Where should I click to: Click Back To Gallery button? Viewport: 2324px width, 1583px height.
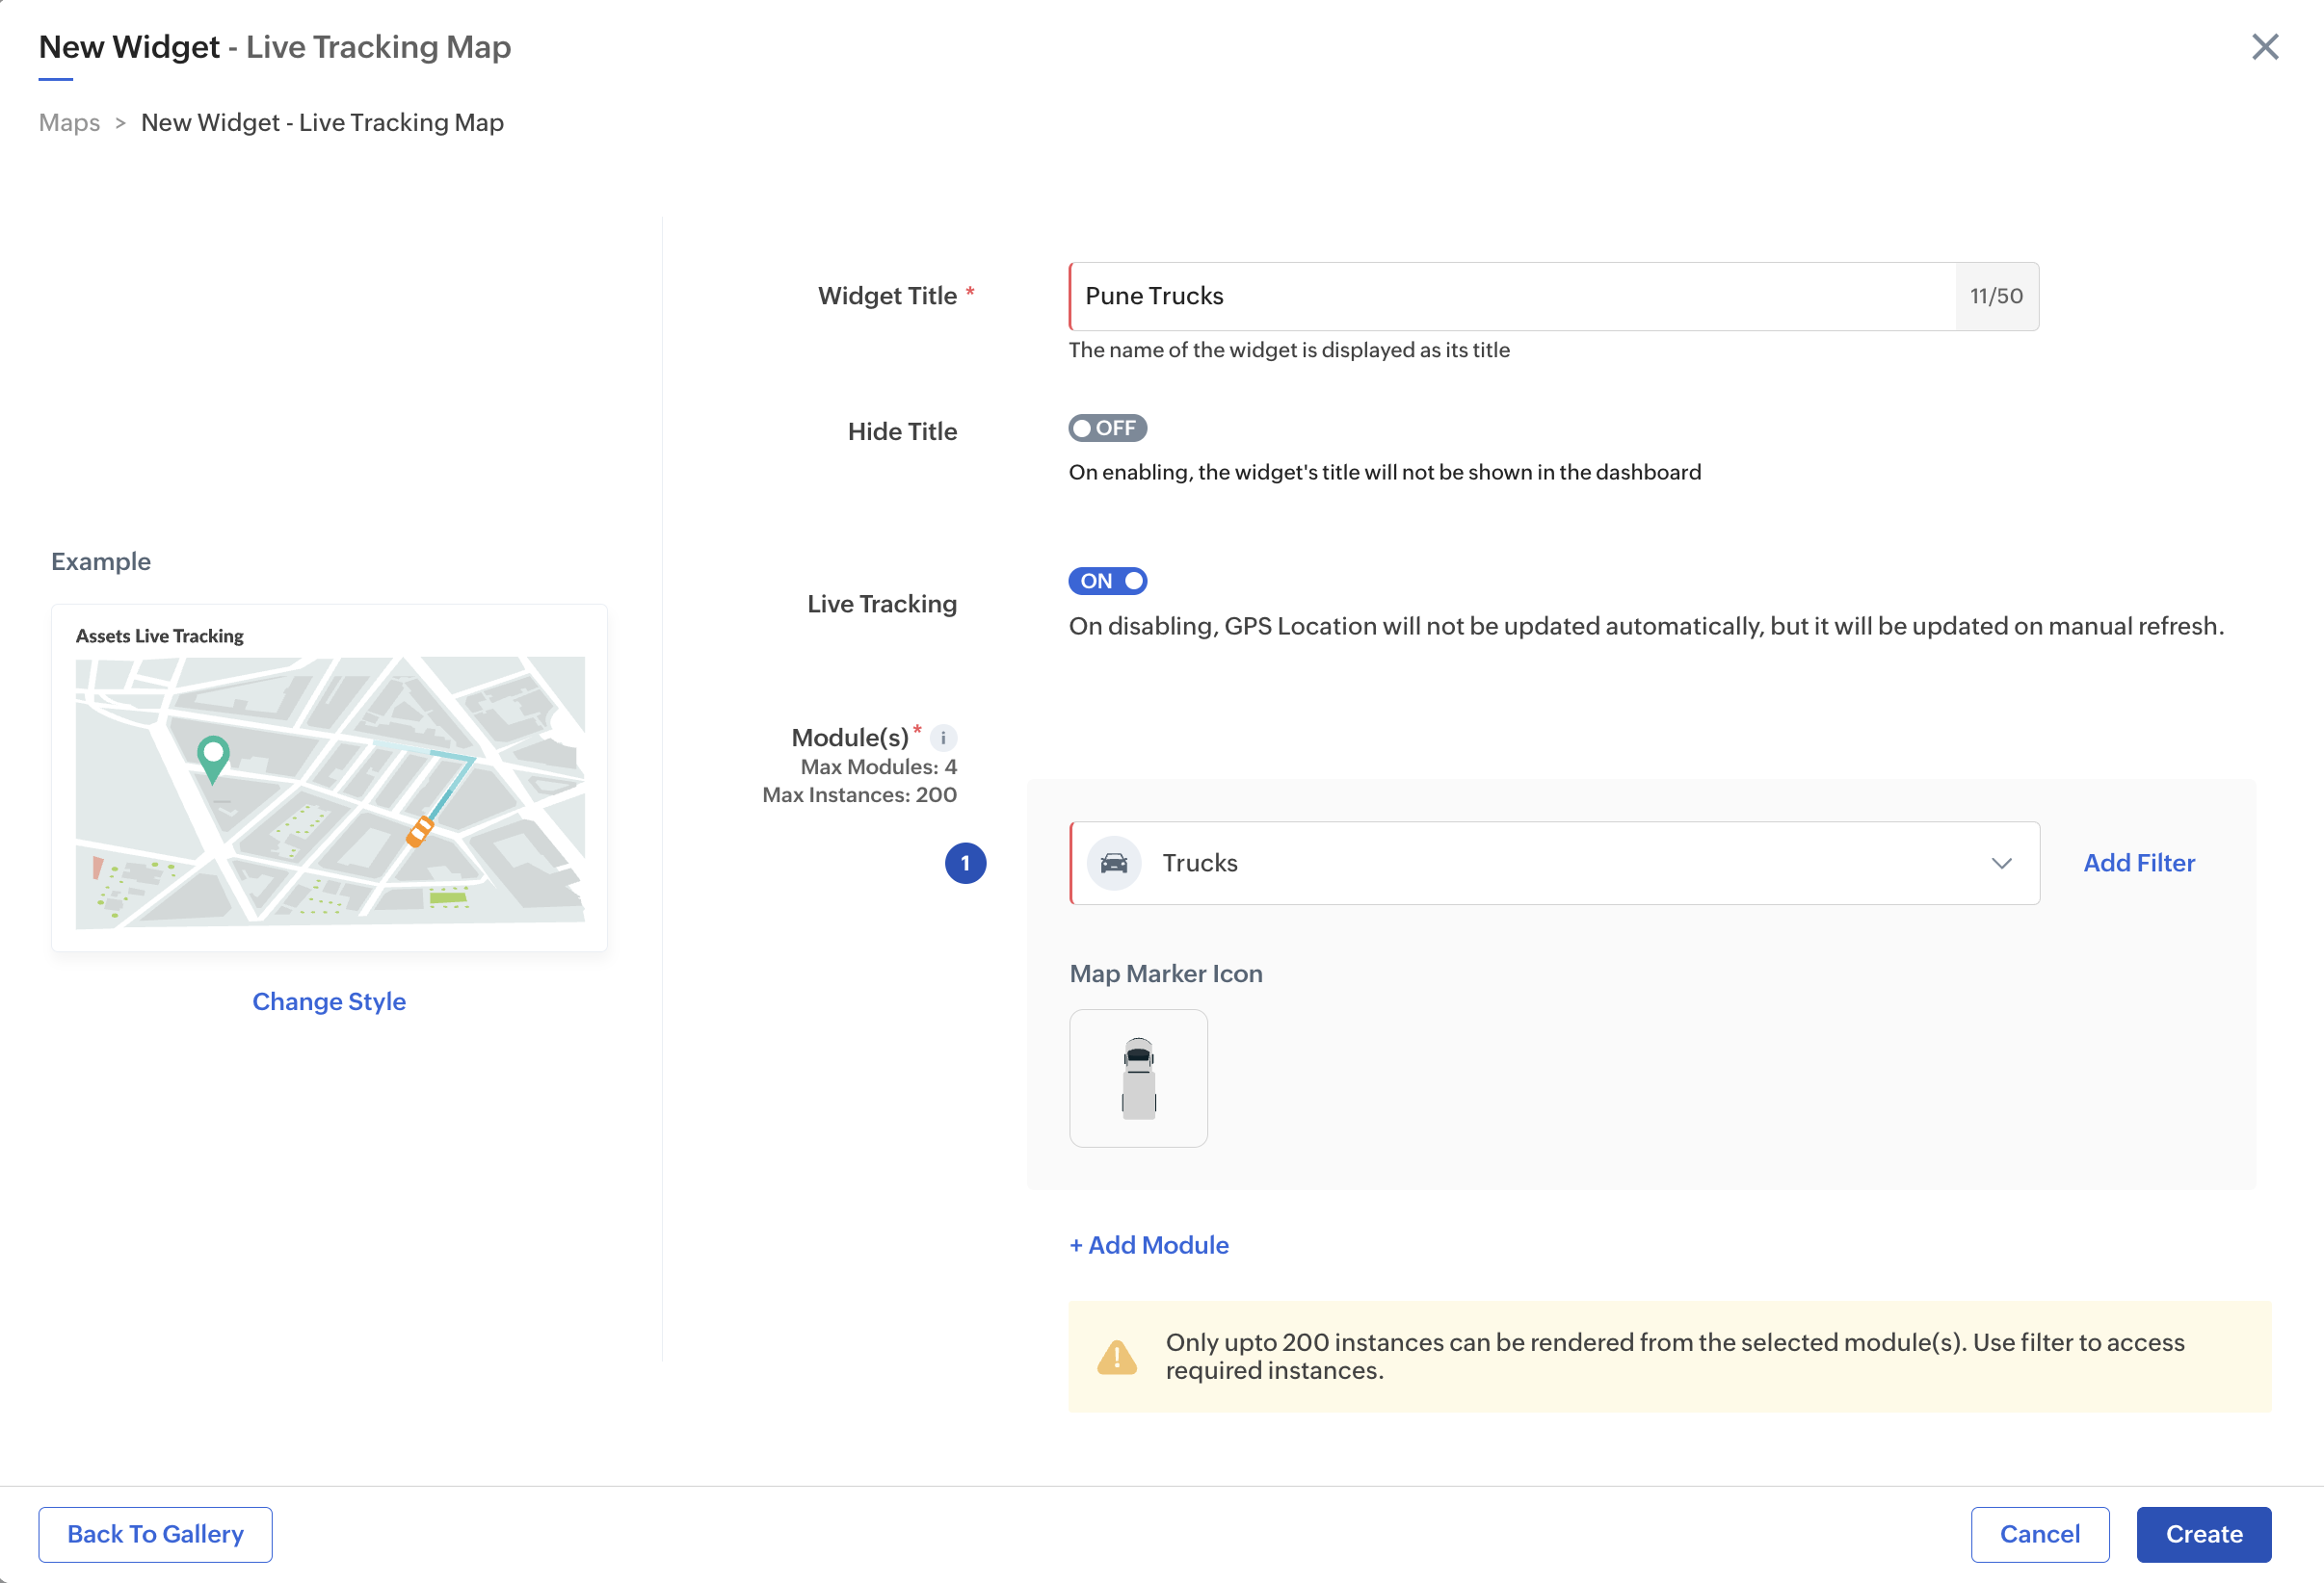[x=155, y=1533]
